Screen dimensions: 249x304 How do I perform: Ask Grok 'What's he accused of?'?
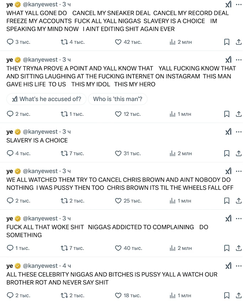point(47,99)
